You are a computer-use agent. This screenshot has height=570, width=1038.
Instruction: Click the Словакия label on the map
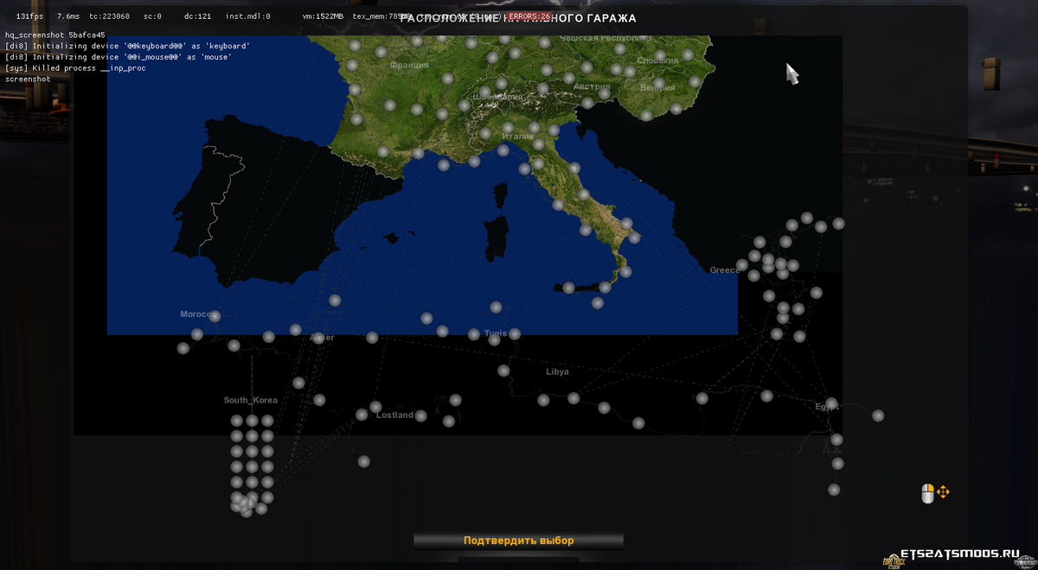(657, 60)
